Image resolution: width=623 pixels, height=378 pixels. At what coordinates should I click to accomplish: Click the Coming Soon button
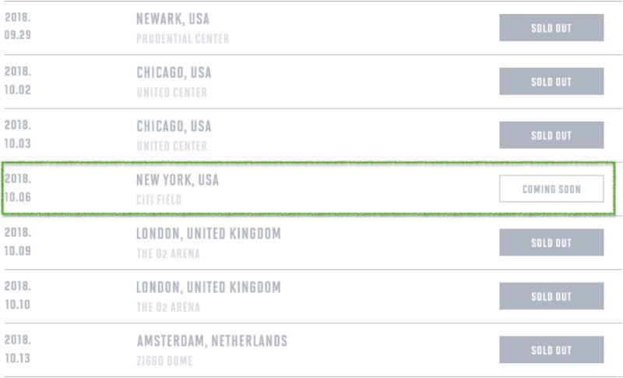point(551,189)
